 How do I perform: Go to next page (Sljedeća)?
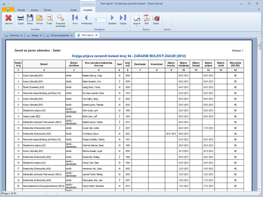(112, 20)
